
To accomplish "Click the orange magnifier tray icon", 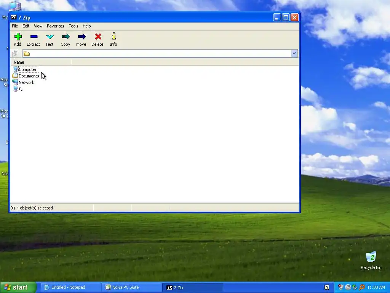I will click(x=362, y=287).
